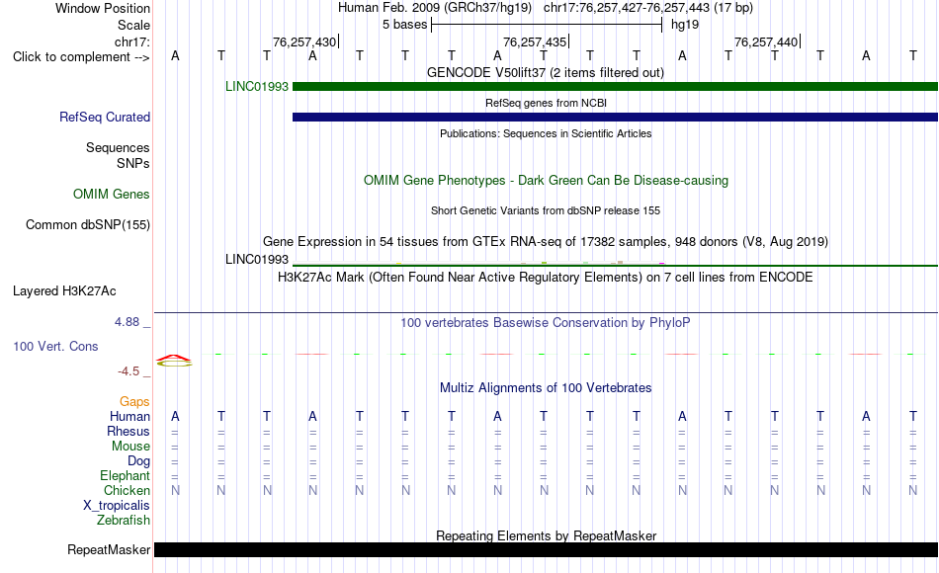
Task: Click the RefSeq Curated blue gene bar
Action: pos(615,117)
